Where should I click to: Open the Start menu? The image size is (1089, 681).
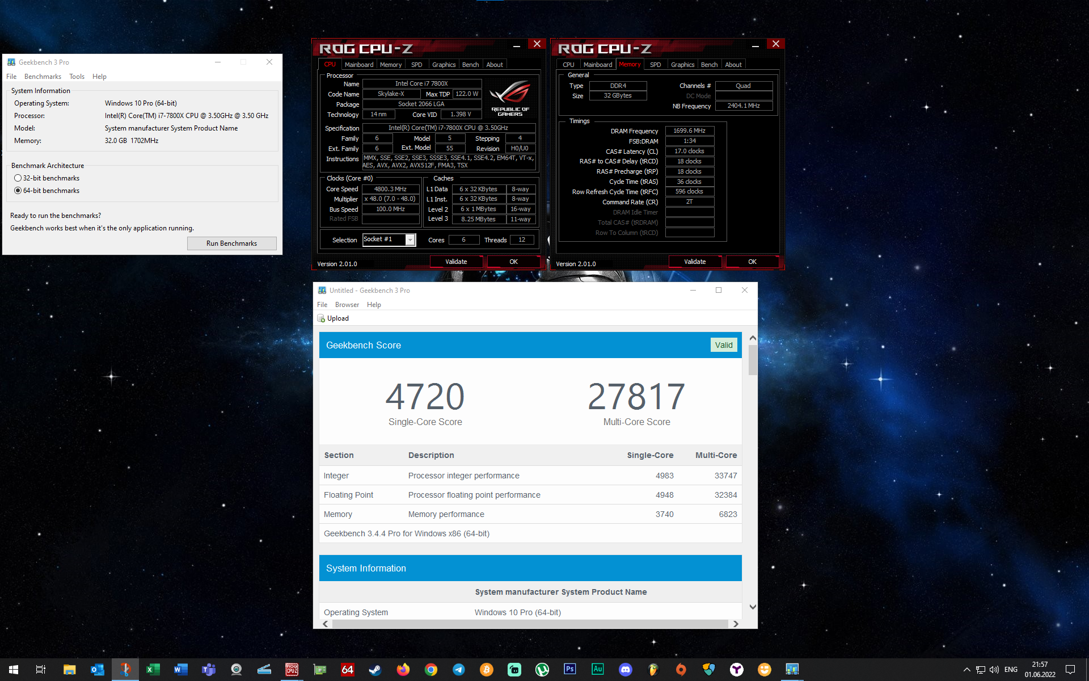[14, 670]
